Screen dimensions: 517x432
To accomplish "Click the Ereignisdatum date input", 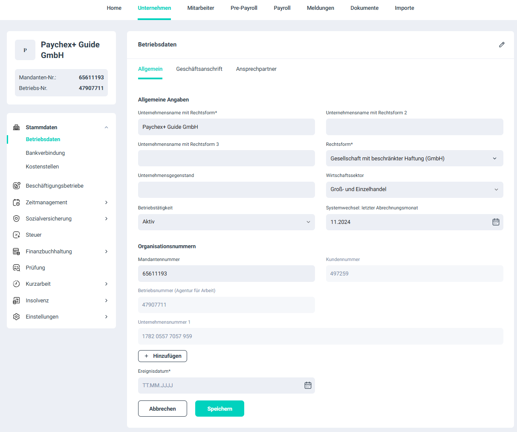I will (x=226, y=386).
